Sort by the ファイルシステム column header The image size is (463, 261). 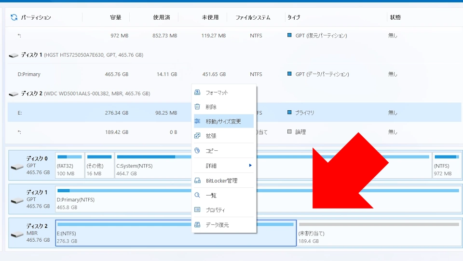point(253,17)
